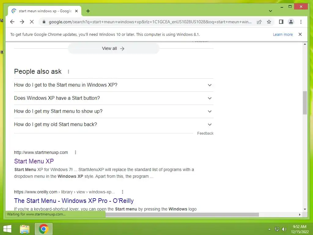Click the oreilly.com breadcrumb URL

point(64,192)
